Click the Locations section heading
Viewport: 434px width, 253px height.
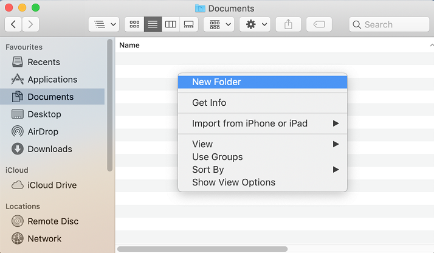[x=22, y=206]
